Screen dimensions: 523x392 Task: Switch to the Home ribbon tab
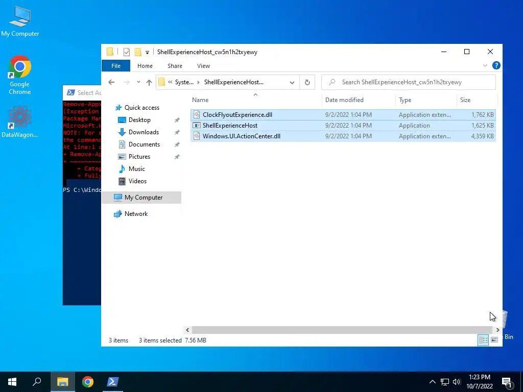coord(145,66)
